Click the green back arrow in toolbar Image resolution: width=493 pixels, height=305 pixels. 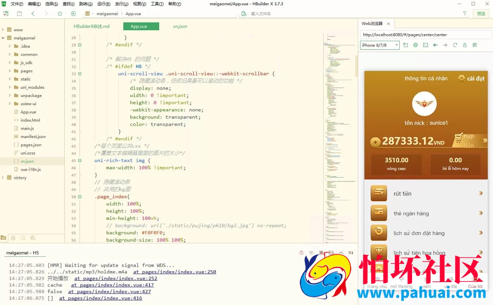[x=33, y=14]
